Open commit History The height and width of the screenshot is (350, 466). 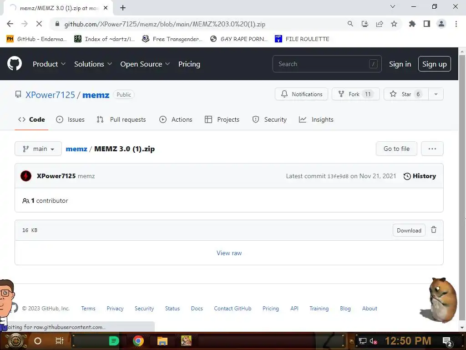click(x=420, y=176)
